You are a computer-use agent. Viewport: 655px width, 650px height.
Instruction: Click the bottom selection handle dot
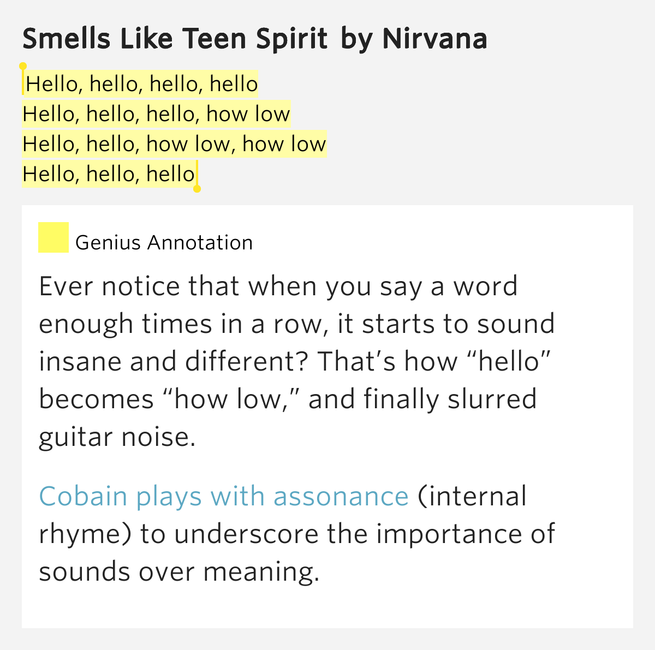coord(197,189)
